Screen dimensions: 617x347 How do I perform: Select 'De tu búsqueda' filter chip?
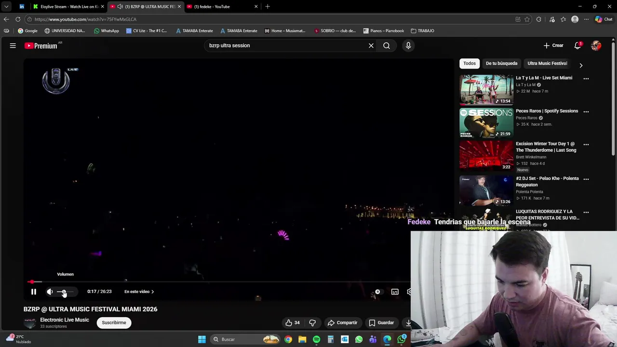tap(501, 63)
